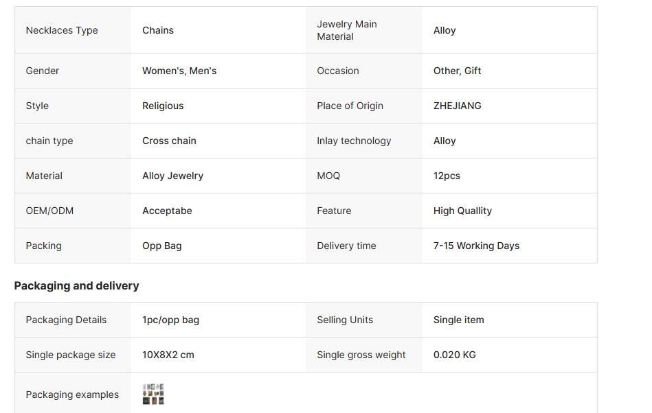Select the Acceptabe OEM/ODM value
This screenshot has height=413, width=652.
tap(167, 211)
